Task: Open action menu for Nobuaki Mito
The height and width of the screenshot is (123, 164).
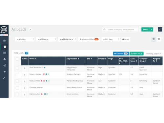Action: coord(24,81)
